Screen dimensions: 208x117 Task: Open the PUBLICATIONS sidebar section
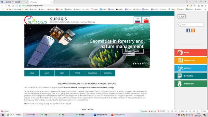pyautogui.click(x=191, y=60)
